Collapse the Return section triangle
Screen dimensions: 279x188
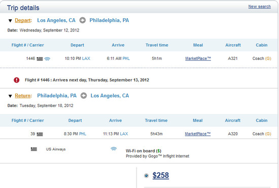(x=10, y=96)
